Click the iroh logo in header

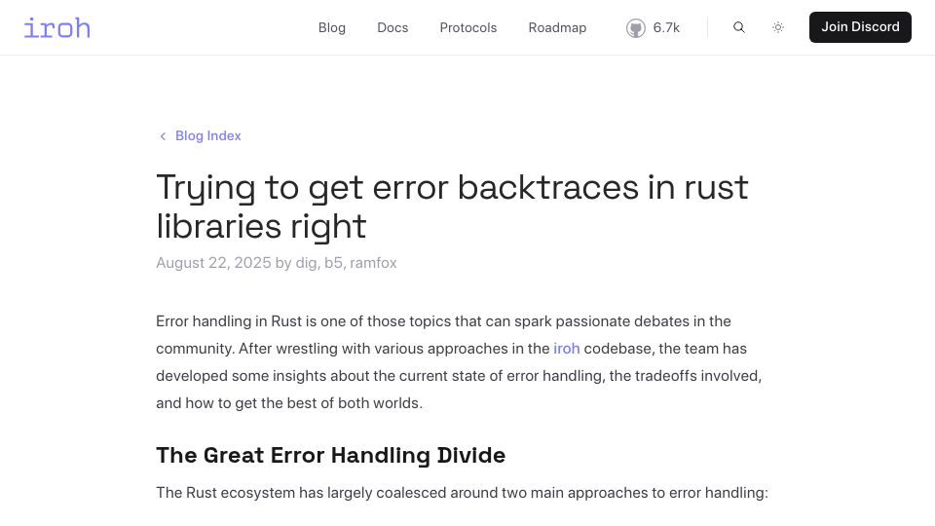point(57,28)
